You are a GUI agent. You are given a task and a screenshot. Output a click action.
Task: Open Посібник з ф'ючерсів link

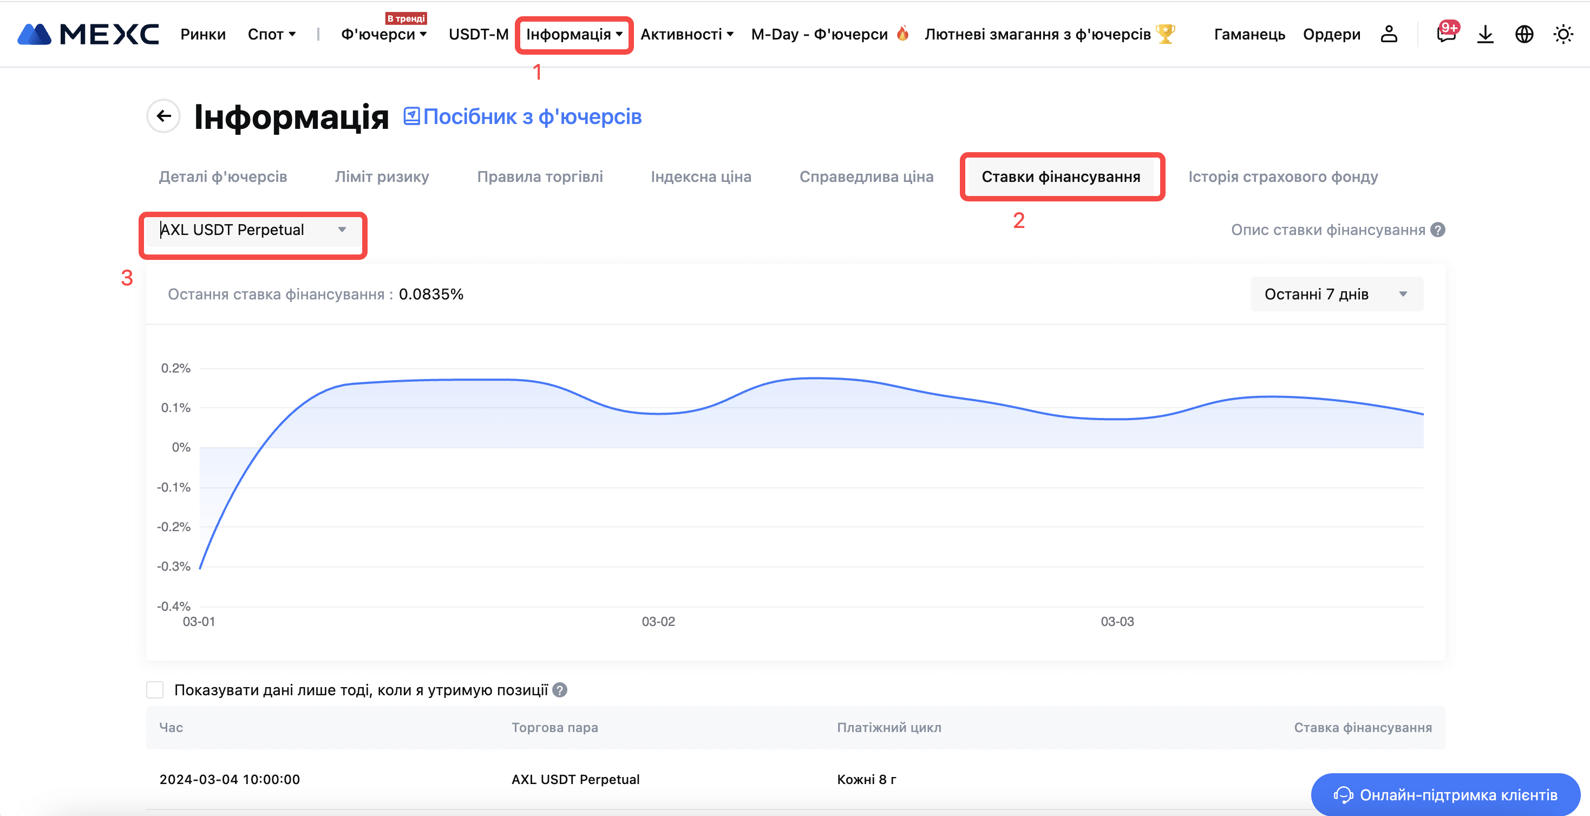tap(523, 116)
